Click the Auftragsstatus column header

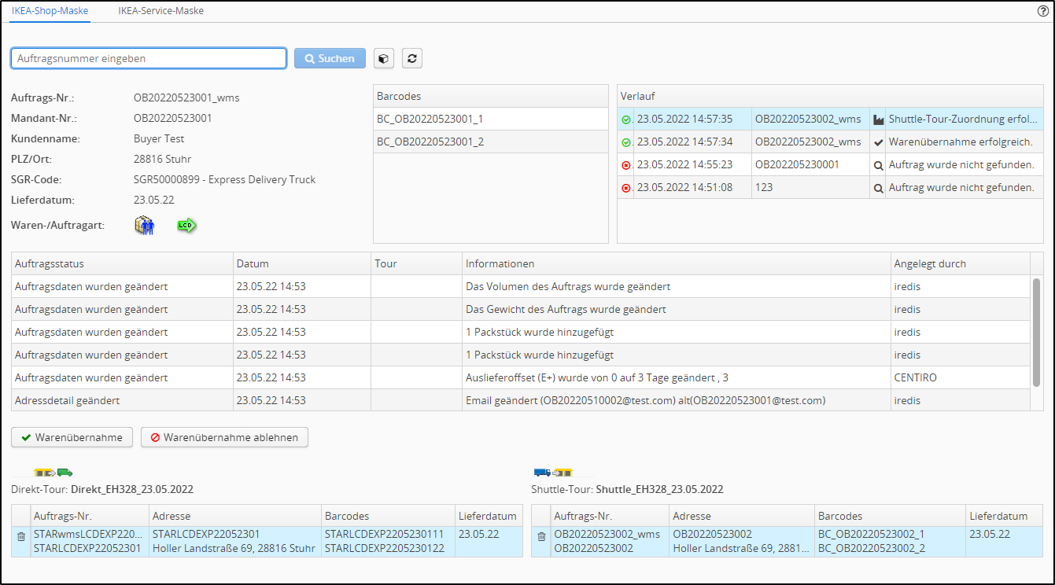(x=123, y=263)
